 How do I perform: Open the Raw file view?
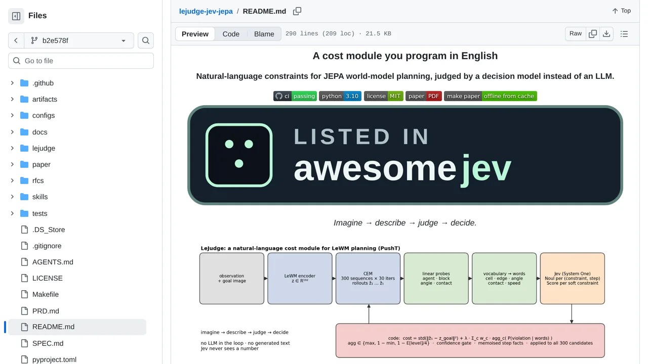[x=576, y=34]
